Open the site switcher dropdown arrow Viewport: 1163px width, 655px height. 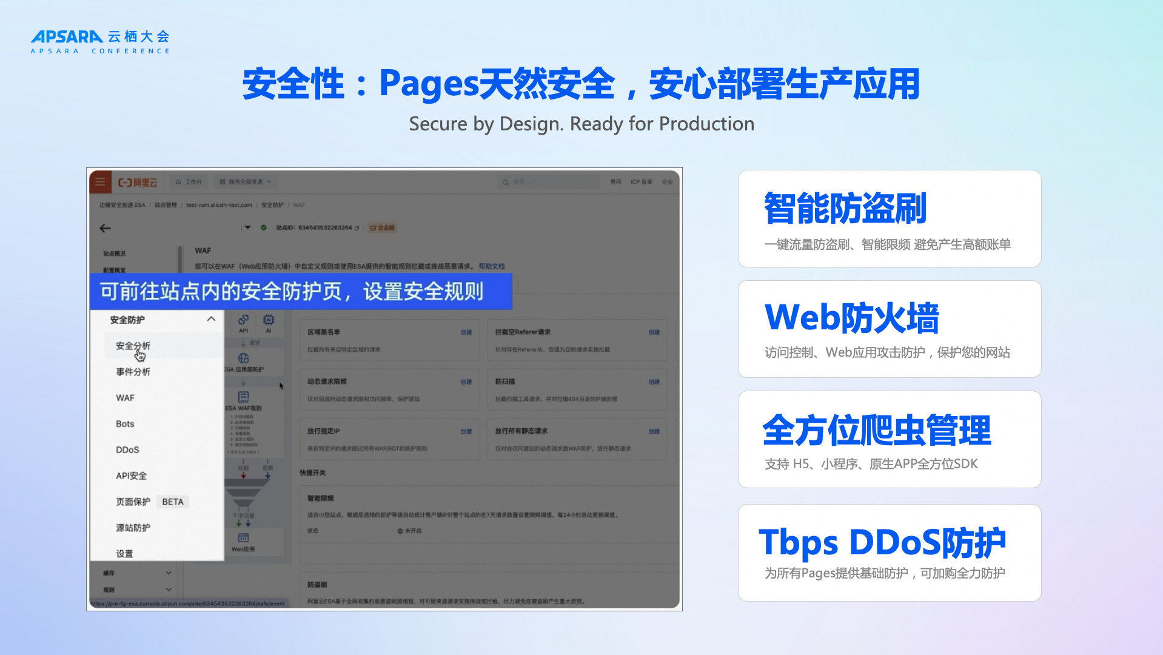point(247,228)
